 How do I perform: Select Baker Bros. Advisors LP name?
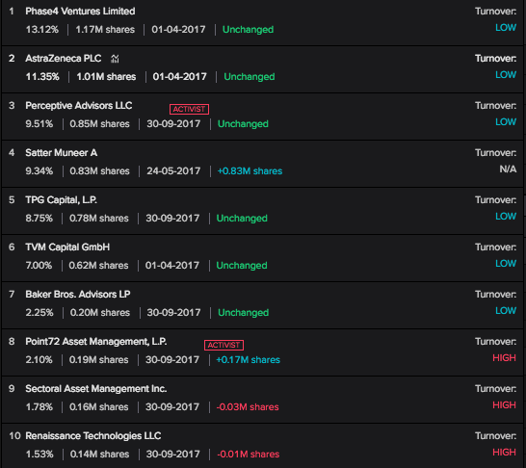(x=78, y=295)
